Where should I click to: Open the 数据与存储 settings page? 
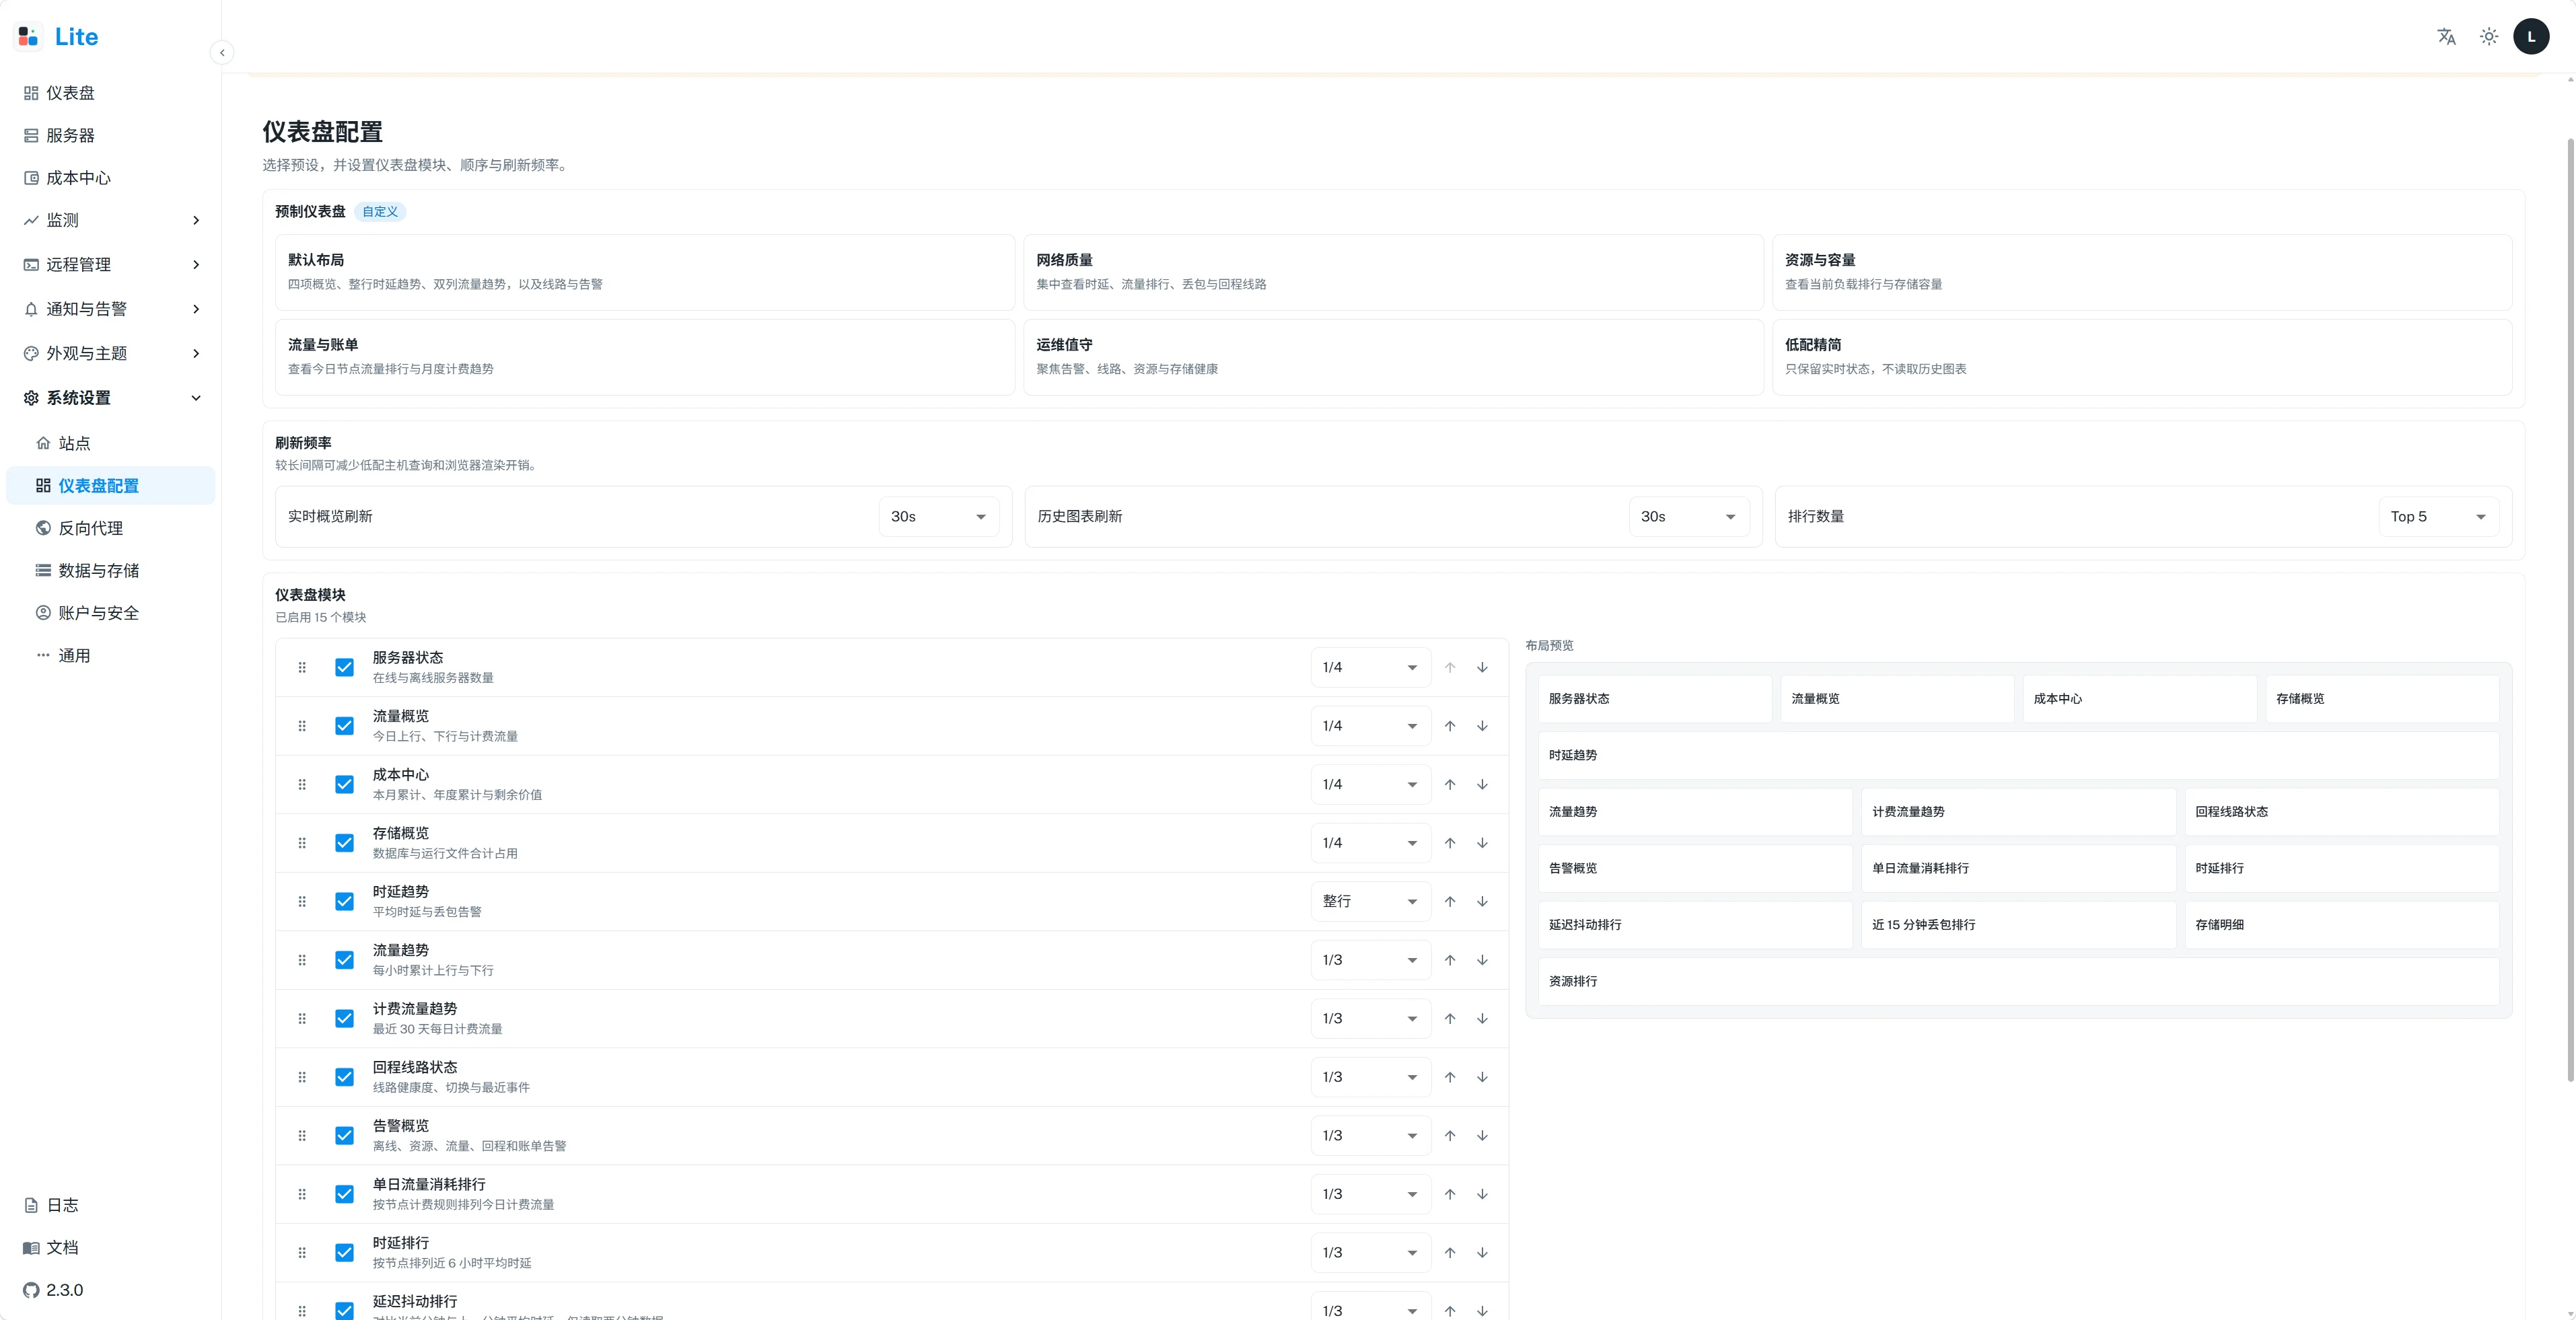coord(111,571)
